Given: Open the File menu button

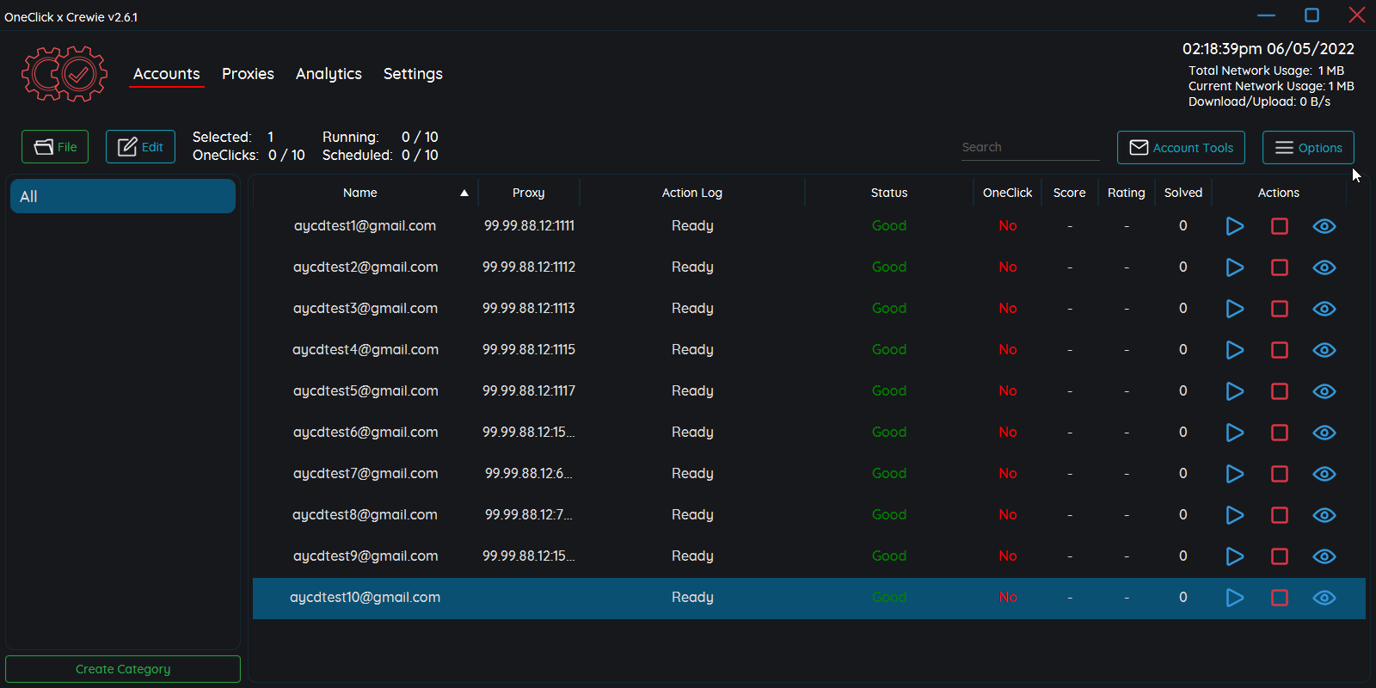Looking at the screenshot, I should [55, 147].
